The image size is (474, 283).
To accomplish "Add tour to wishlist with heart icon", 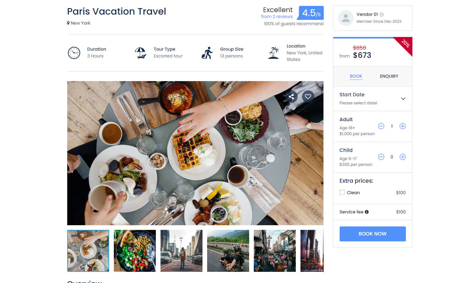I will 308,97.
